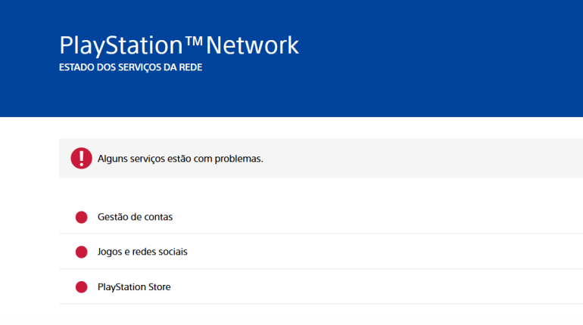Click the red exclamation warning icon
Screen dimensions: 583x325
pos(82,158)
